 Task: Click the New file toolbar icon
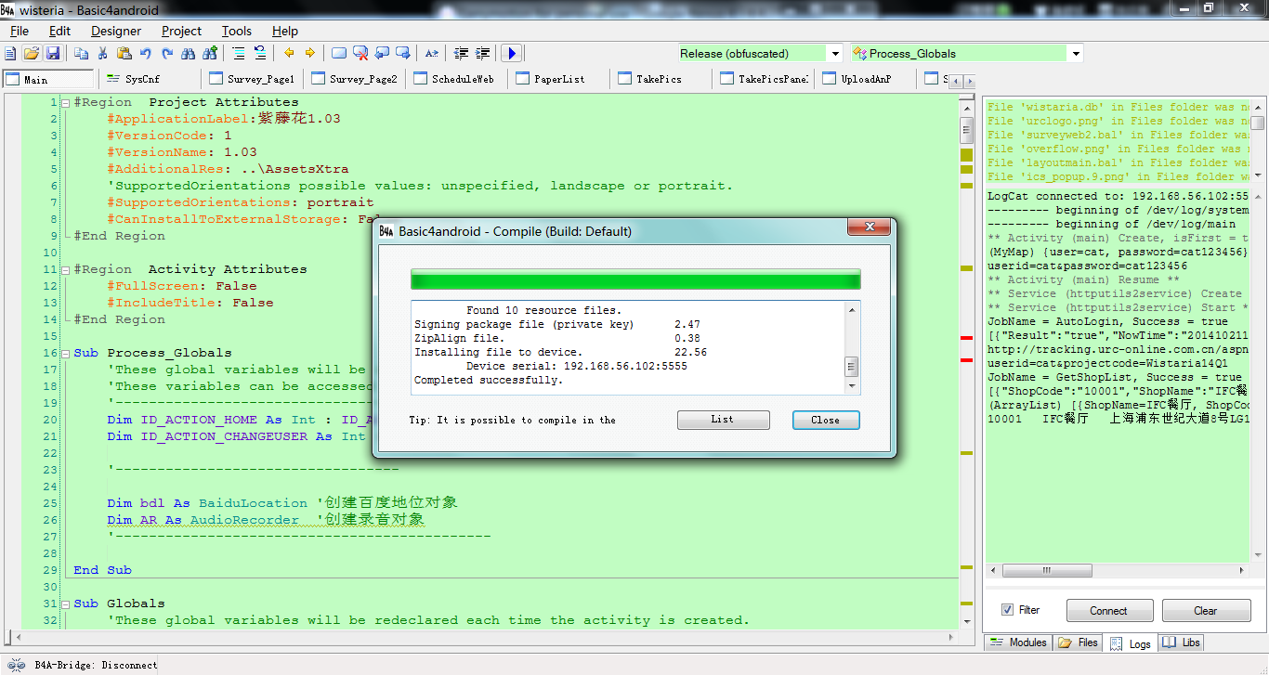11,53
